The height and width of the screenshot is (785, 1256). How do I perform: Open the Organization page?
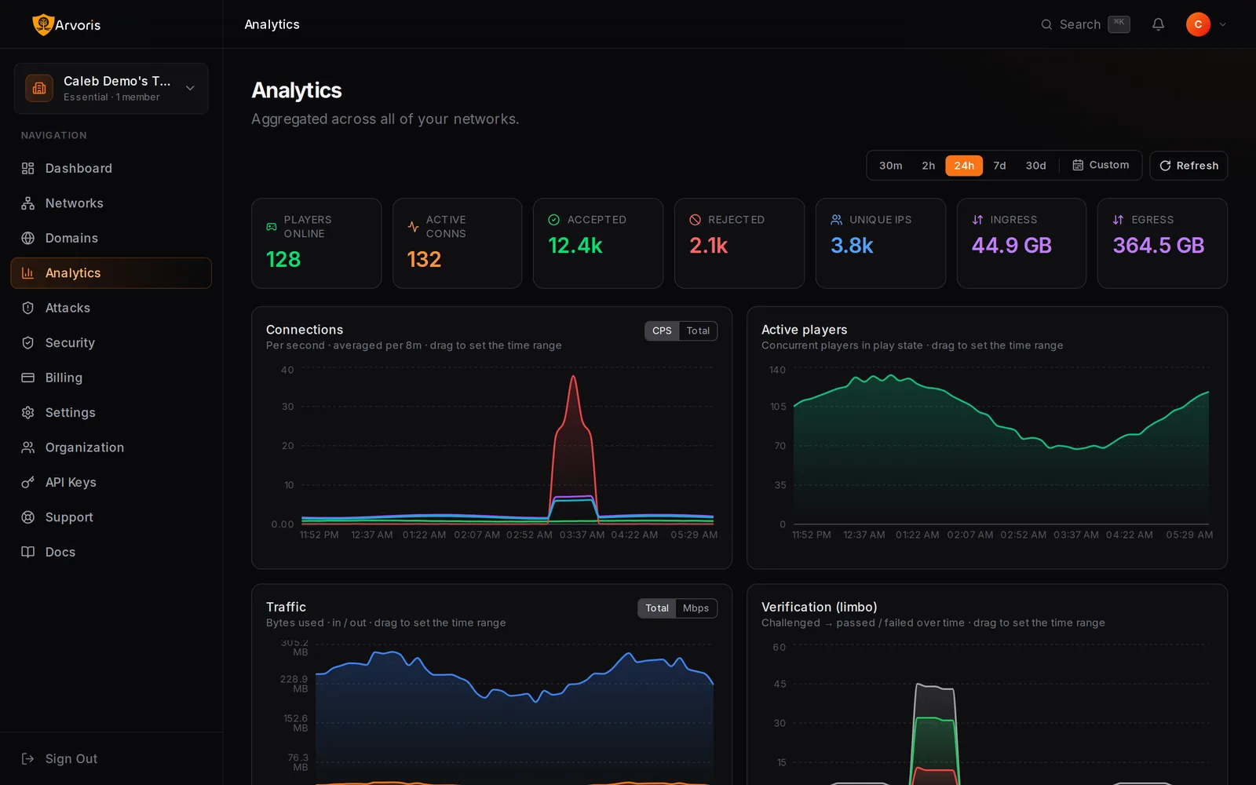coord(111,447)
